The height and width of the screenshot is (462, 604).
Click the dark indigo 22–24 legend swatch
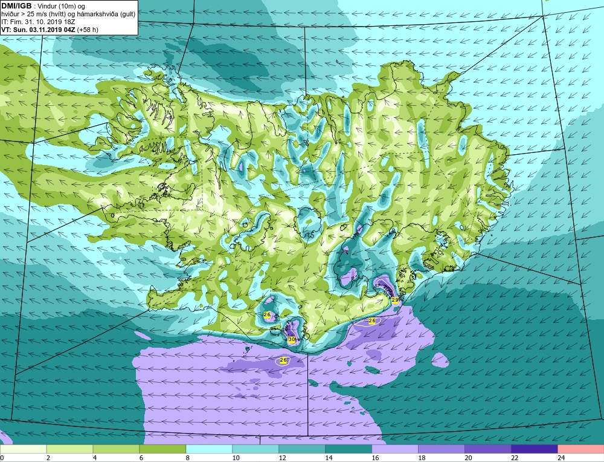tap(535, 449)
